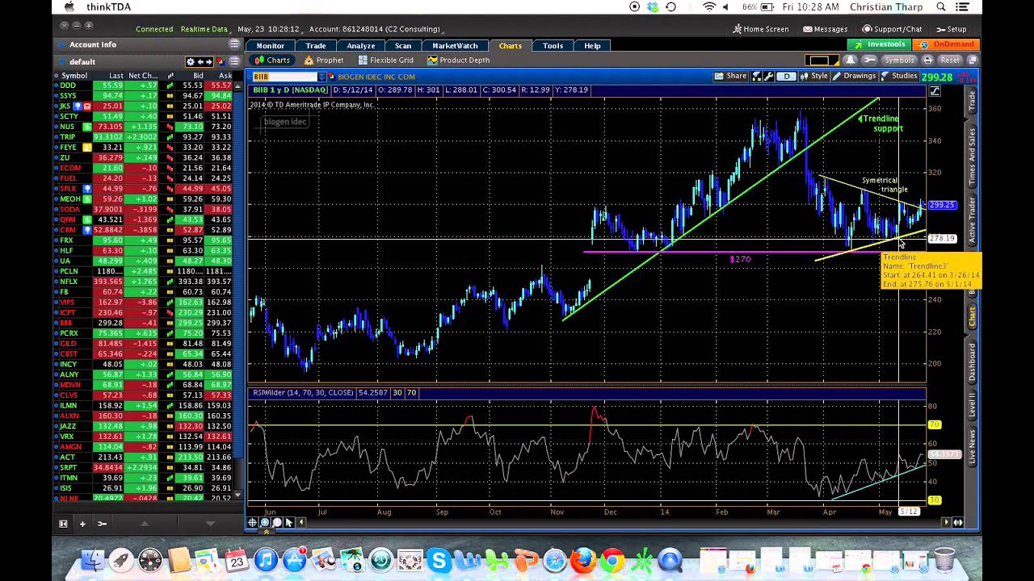Click the chart crosshair pan icon

[x=252, y=523]
